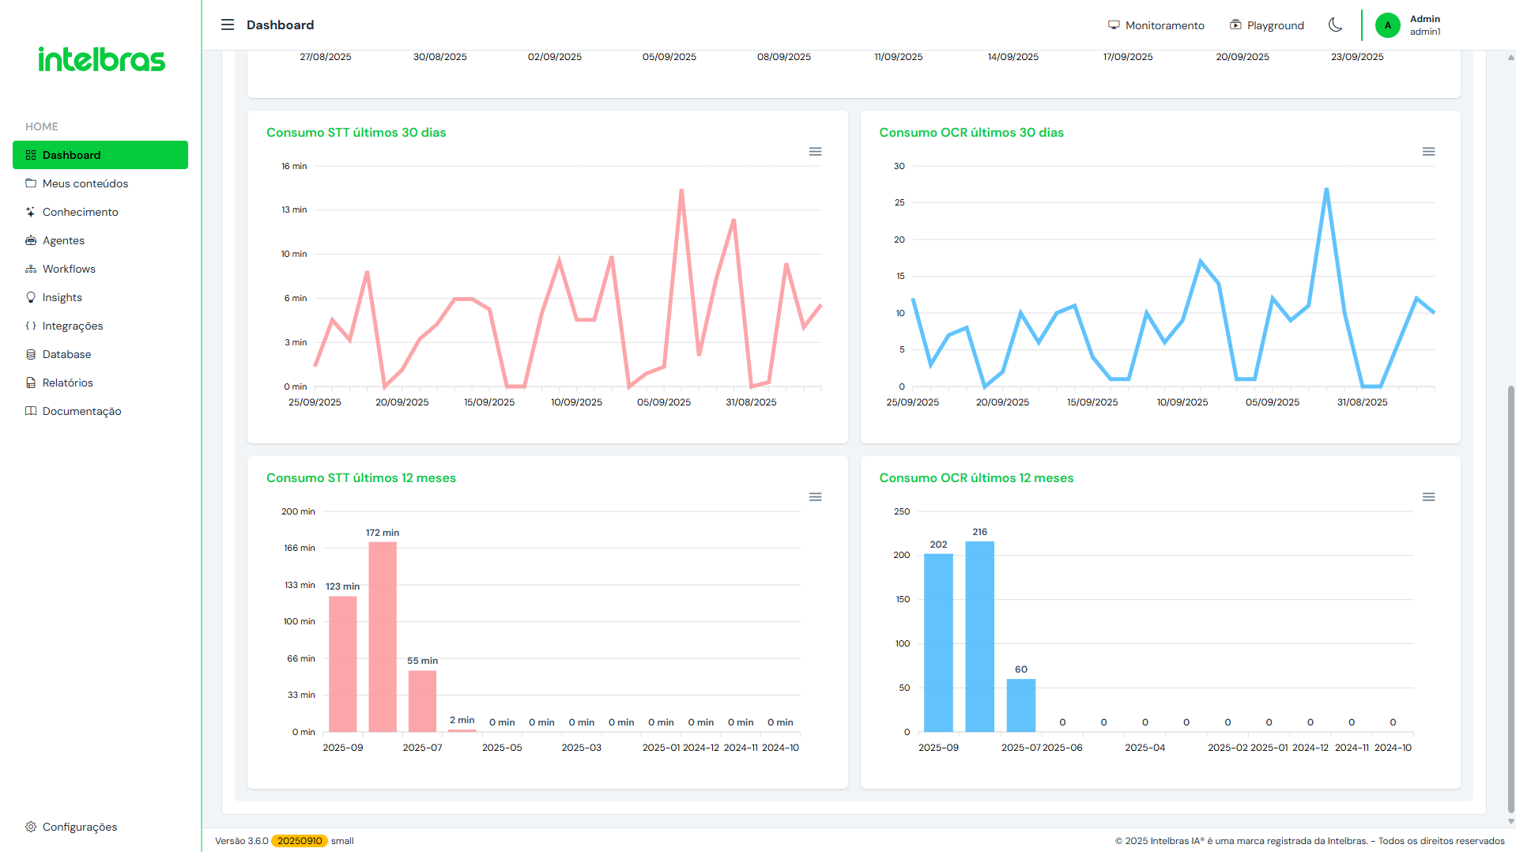The image size is (1516, 852).
Task: Click the Database icon in sidebar
Action: [x=31, y=354]
